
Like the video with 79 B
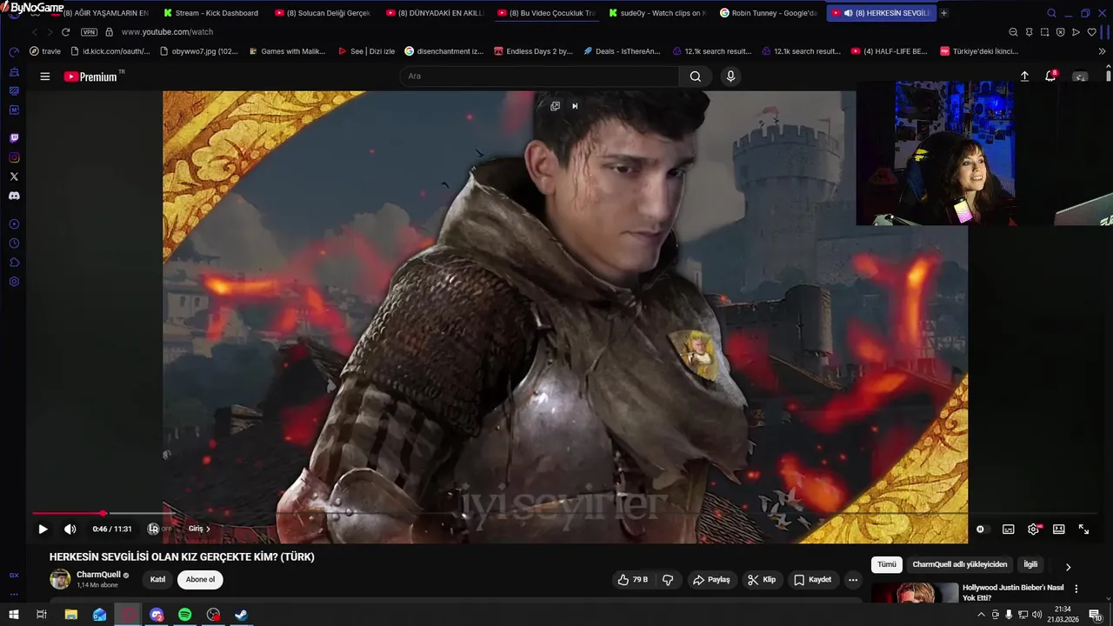[x=633, y=580]
